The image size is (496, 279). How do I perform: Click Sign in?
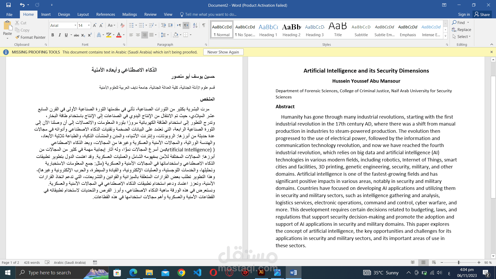pyautogui.click(x=464, y=14)
